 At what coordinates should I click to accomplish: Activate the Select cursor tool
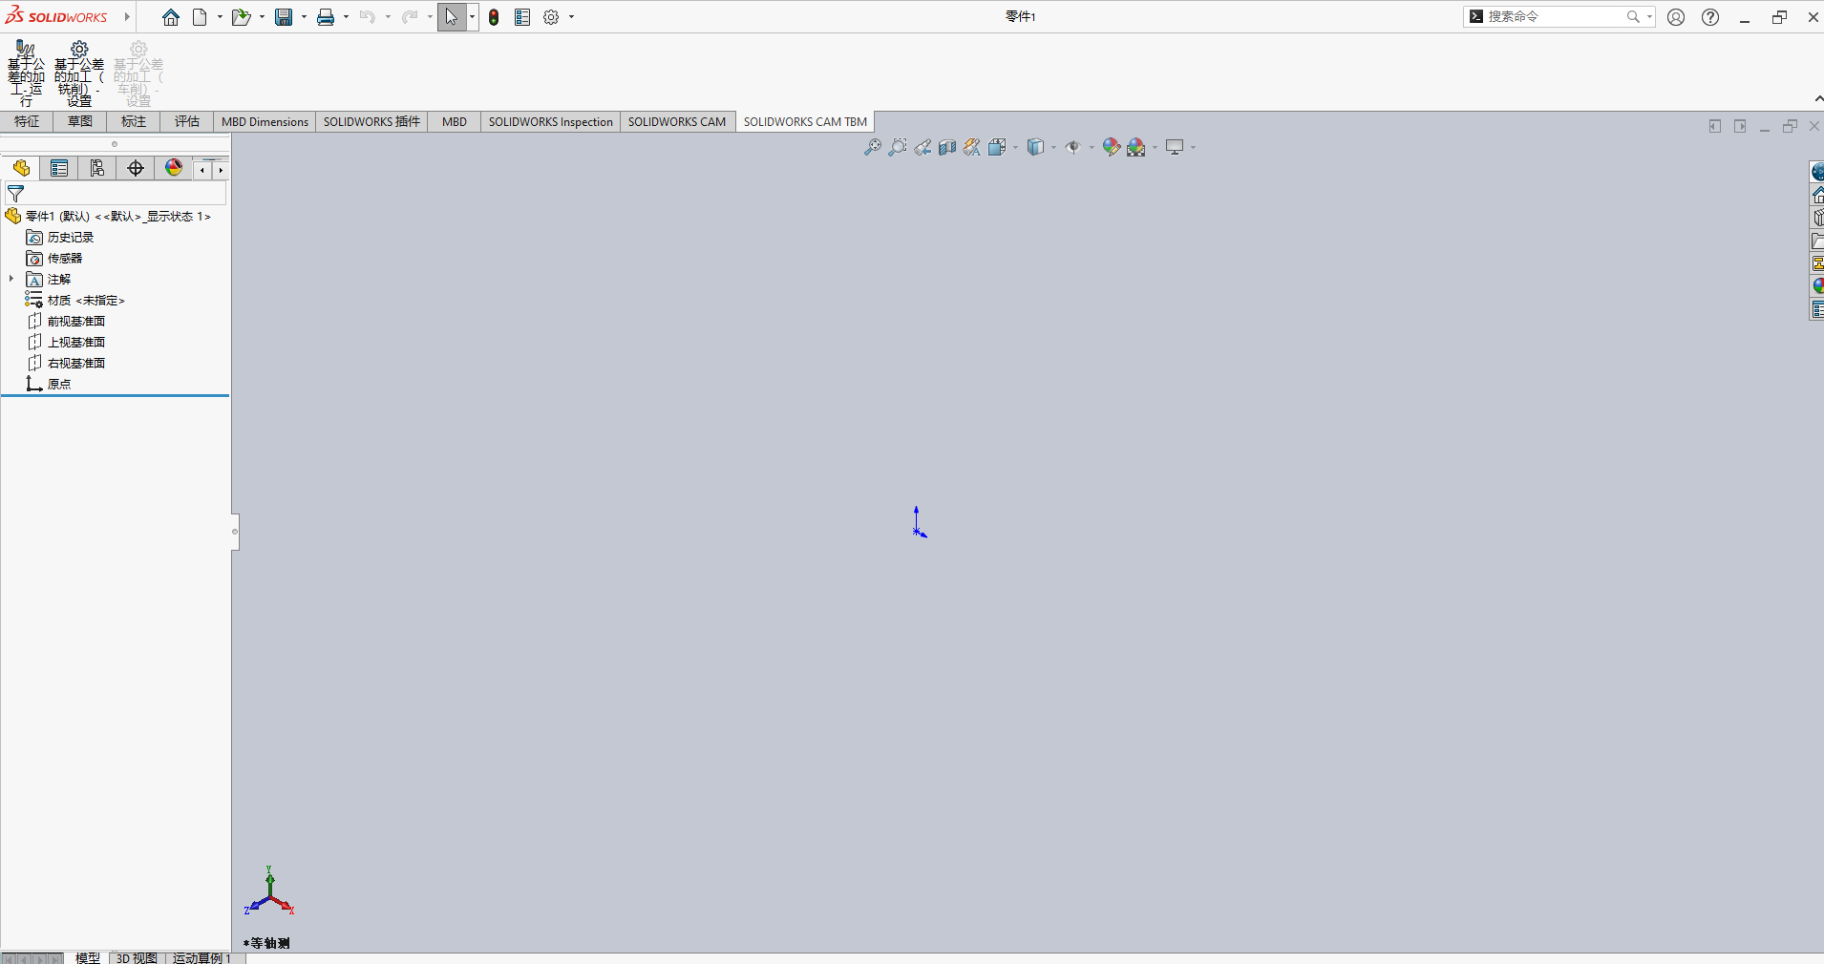(451, 17)
